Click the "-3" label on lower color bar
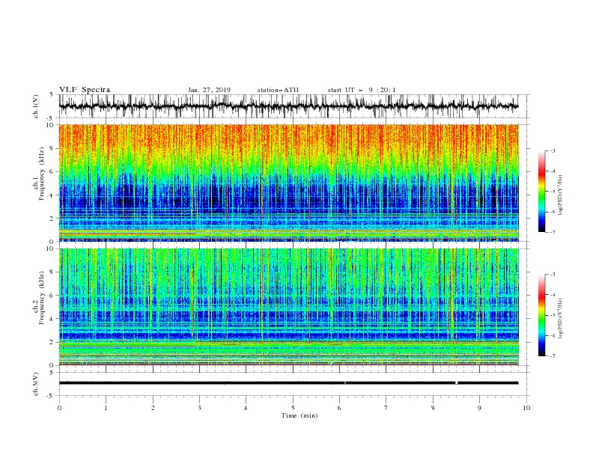Image resolution: width=593 pixels, height=458 pixels. click(552, 275)
